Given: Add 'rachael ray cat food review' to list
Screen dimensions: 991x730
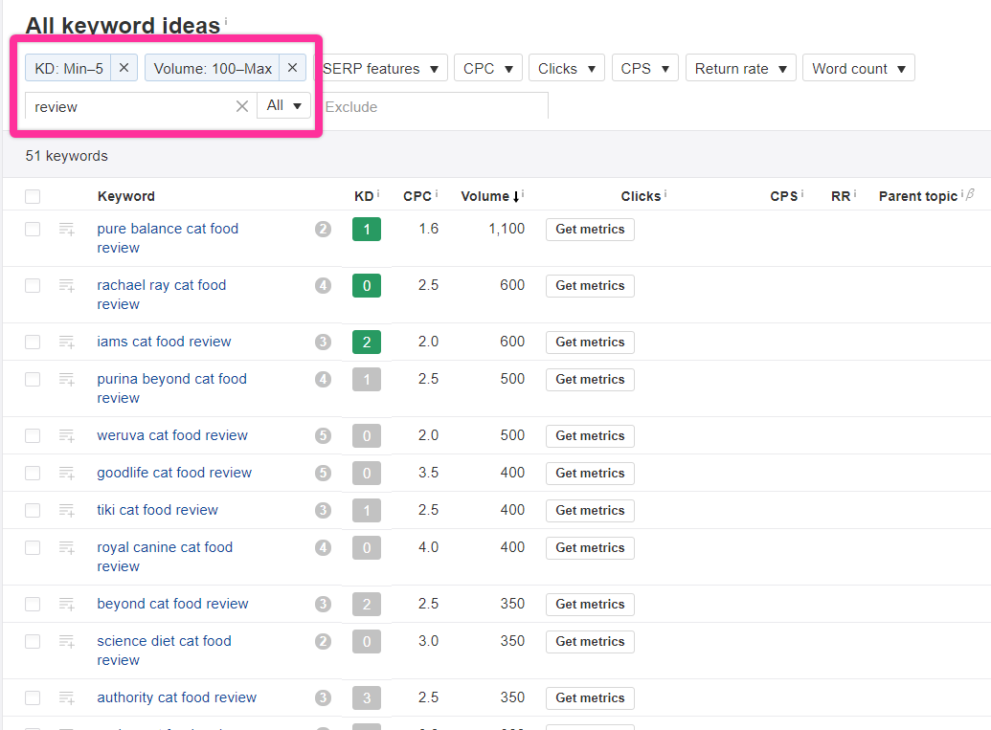Looking at the screenshot, I should pyautogui.click(x=66, y=286).
